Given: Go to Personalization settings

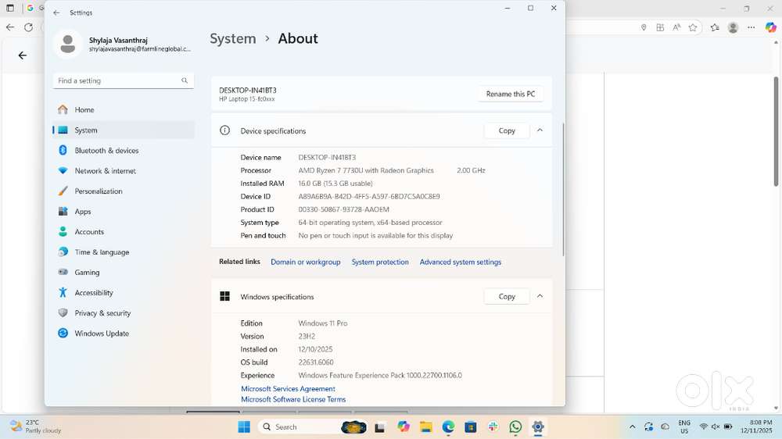Looking at the screenshot, I should click(98, 191).
